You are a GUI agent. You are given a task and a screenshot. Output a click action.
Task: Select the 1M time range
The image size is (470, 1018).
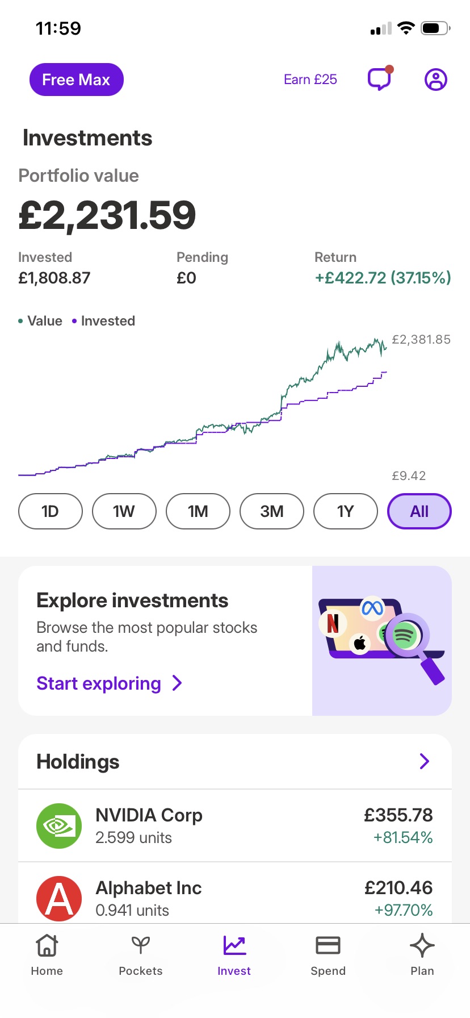[198, 511]
